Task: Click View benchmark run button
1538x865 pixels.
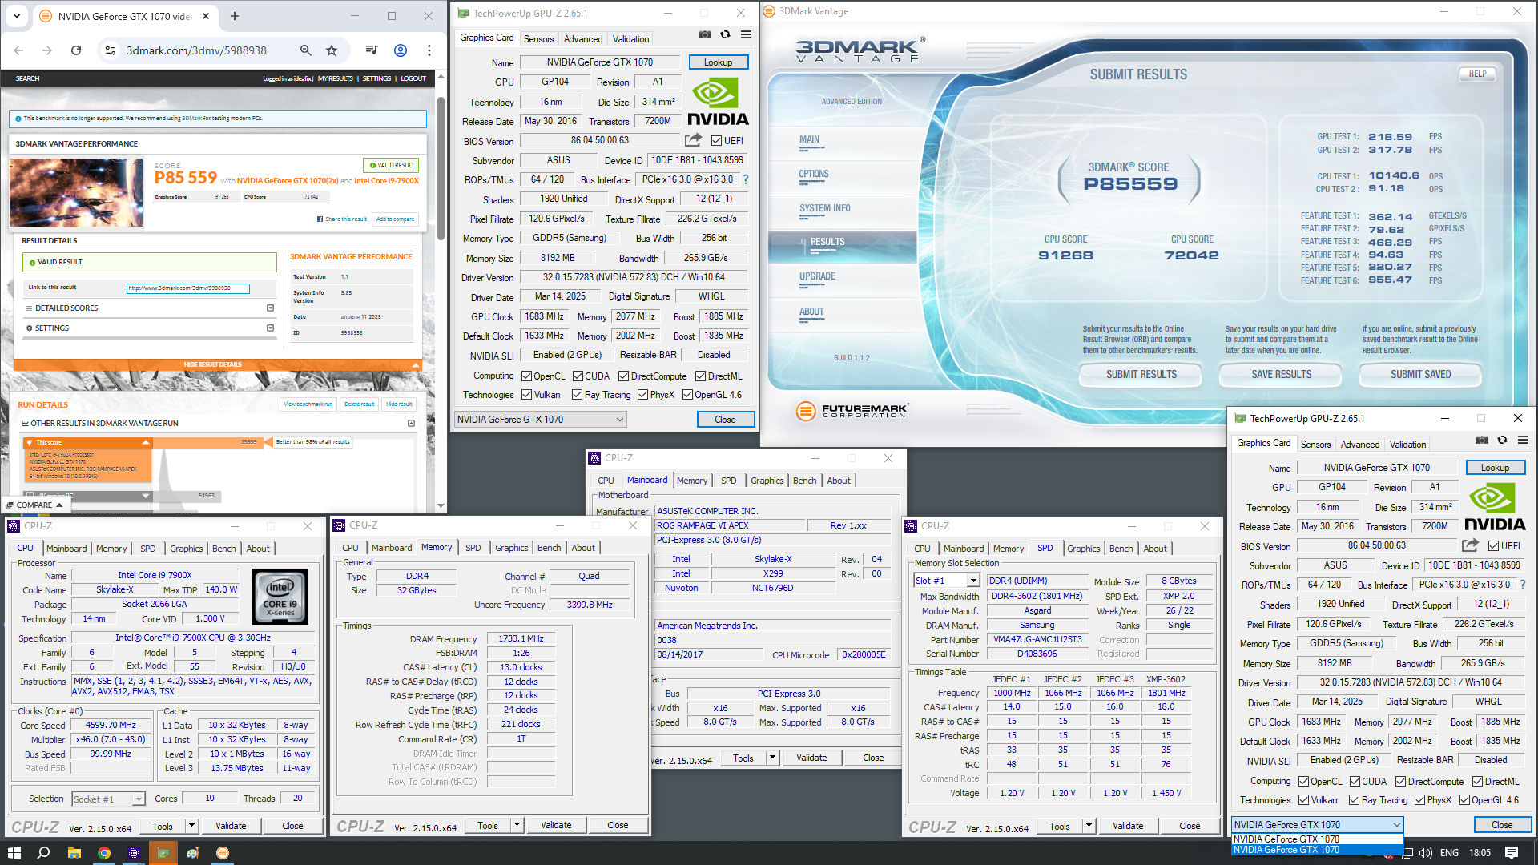Action: tap(308, 404)
